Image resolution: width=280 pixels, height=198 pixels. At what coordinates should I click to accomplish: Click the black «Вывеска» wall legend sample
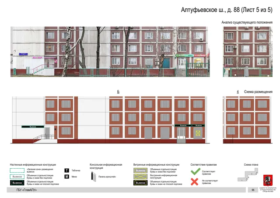point(17,183)
